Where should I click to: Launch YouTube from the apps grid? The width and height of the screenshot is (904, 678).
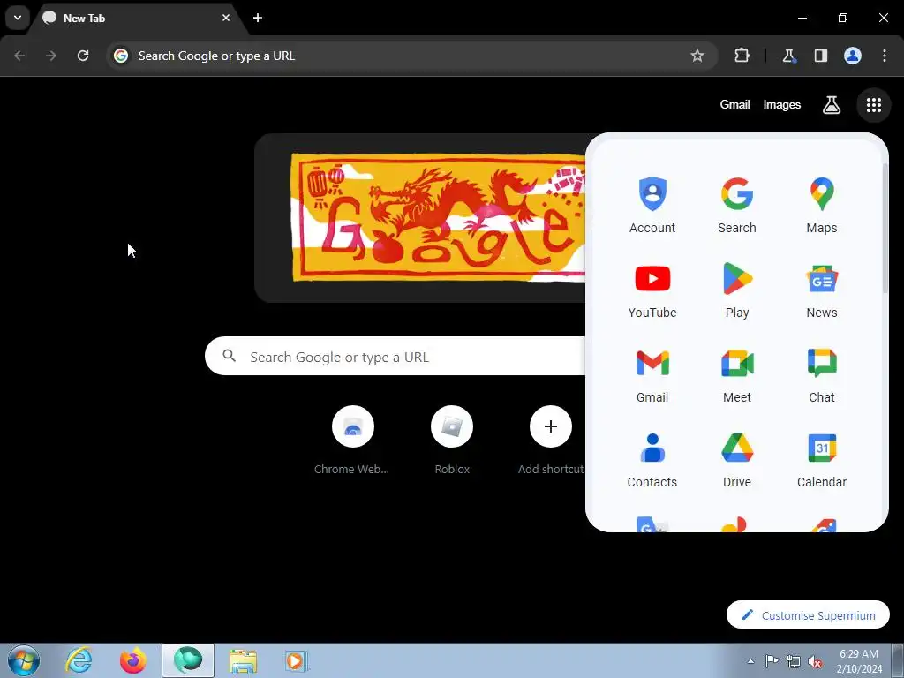pyautogui.click(x=652, y=290)
